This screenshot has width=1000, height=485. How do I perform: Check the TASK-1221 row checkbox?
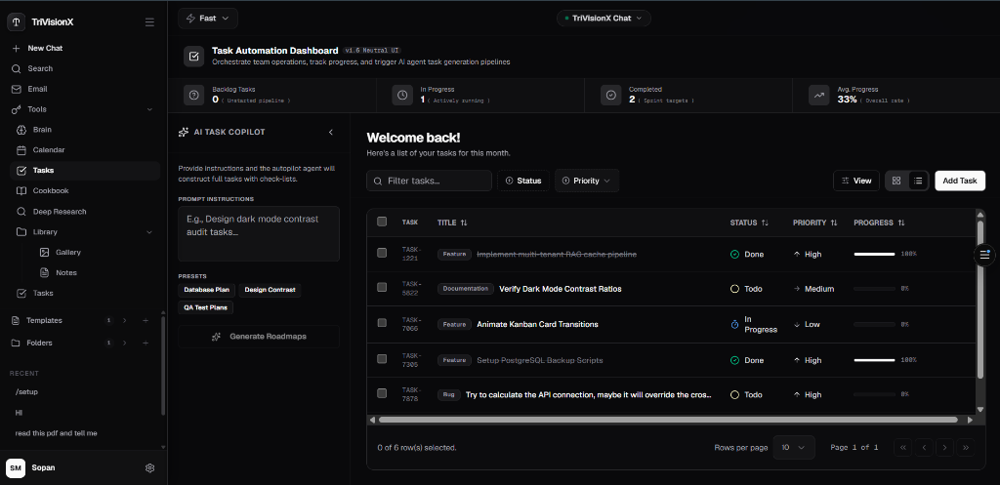click(382, 253)
